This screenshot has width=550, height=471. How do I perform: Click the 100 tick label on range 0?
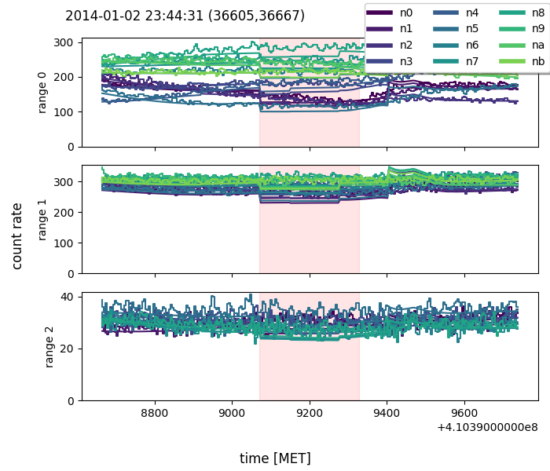(x=64, y=112)
